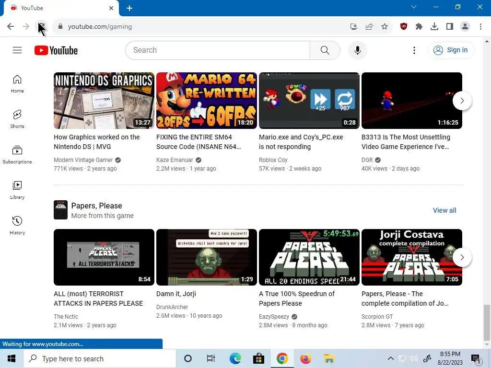Play Nintendo DS Graphics video thumbnail
Image resolution: width=491 pixels, height=368 pixels.
tap(104, 101)
